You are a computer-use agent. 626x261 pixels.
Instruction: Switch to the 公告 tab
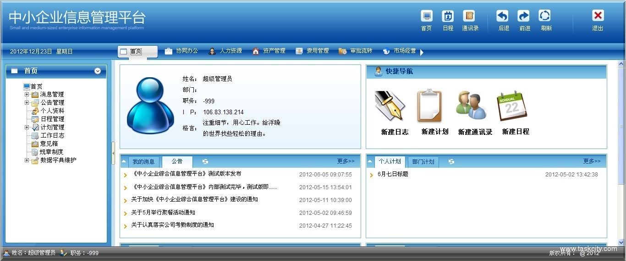[177, 161]
